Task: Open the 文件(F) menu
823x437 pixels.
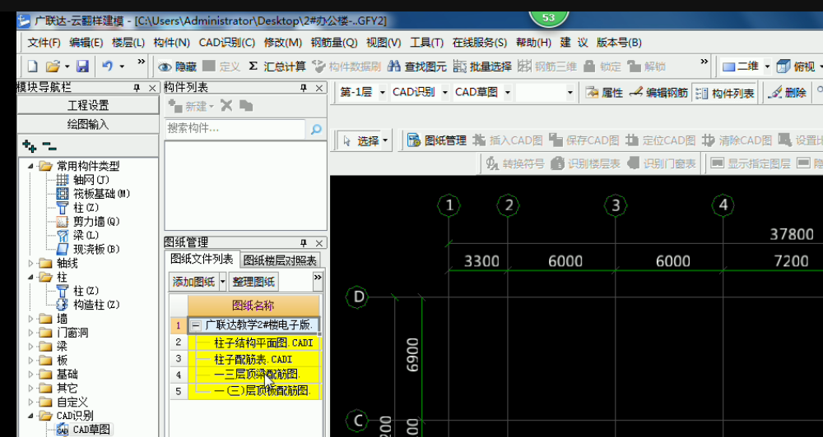Action: (x=44, y=43)
